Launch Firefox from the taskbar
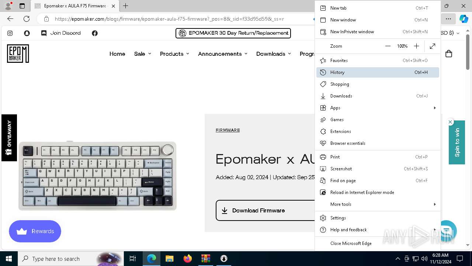The width and height of the screenshot is (472, 266). click(x=188, y=259)
